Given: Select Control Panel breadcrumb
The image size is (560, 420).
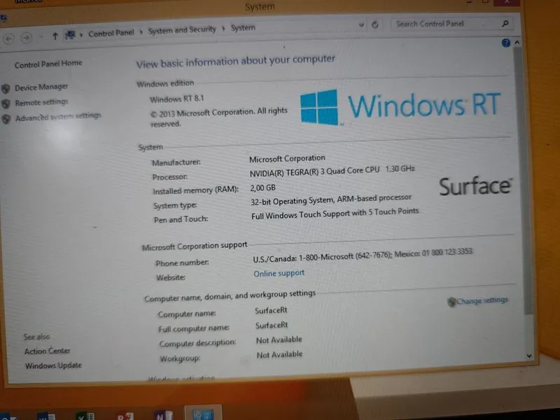Looking at the screenshot, I should click(111, 33).
